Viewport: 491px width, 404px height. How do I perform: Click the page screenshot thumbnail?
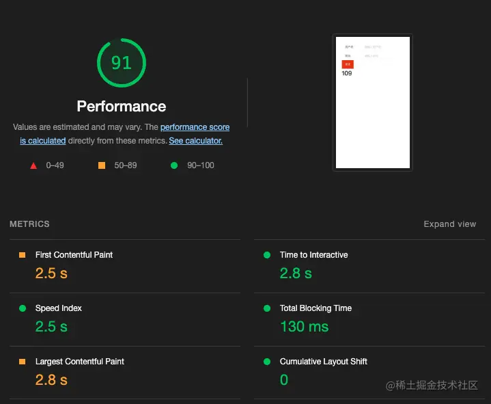click(372, 102)
